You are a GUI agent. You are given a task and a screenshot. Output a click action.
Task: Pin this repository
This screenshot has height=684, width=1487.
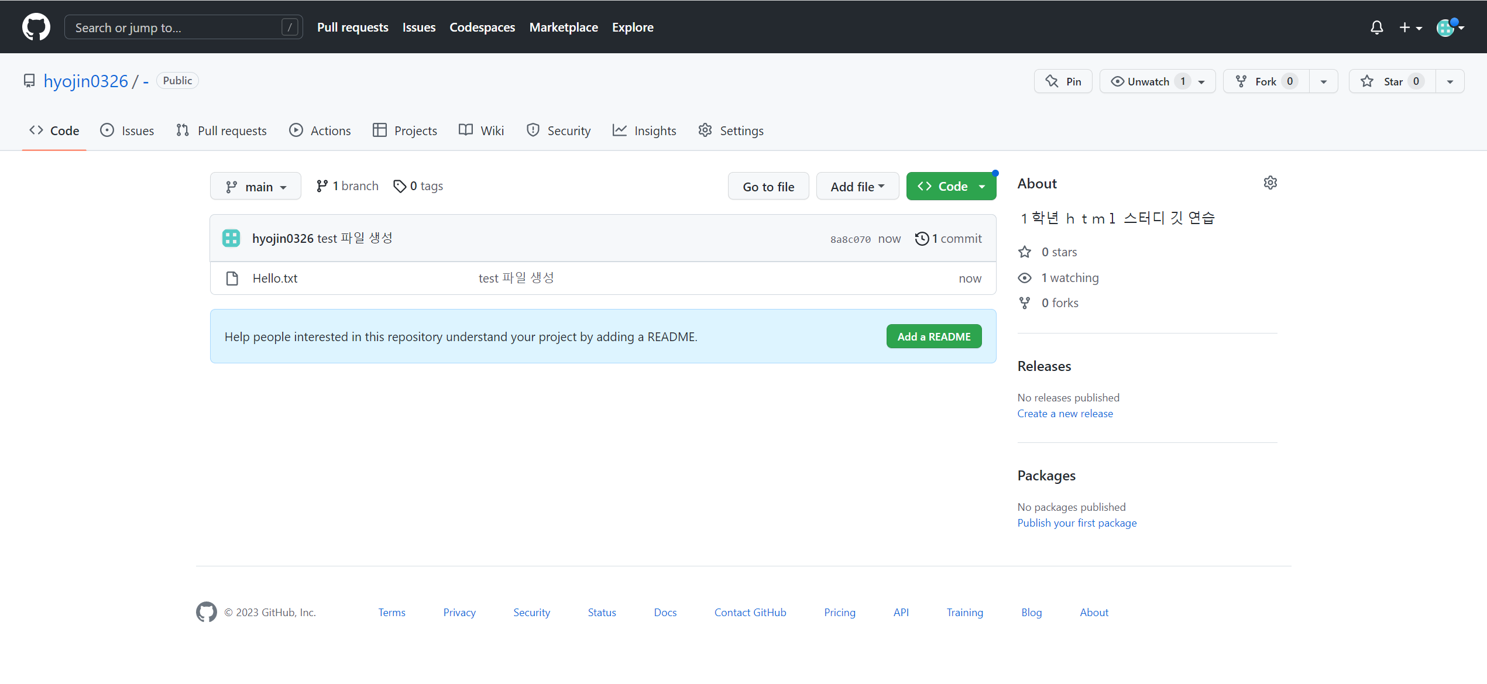(x=1063, y=81)
